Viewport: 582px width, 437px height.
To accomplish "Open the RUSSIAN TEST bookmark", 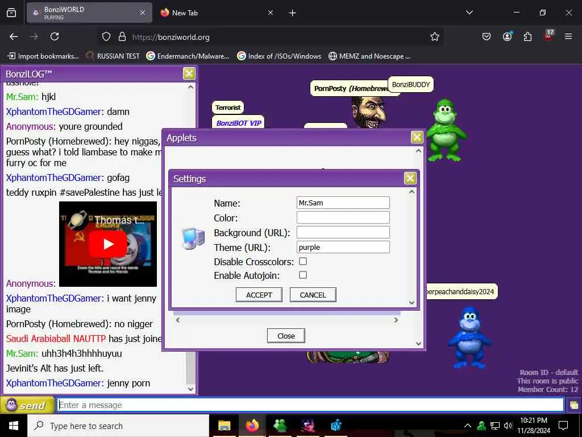I will point(113,56).
